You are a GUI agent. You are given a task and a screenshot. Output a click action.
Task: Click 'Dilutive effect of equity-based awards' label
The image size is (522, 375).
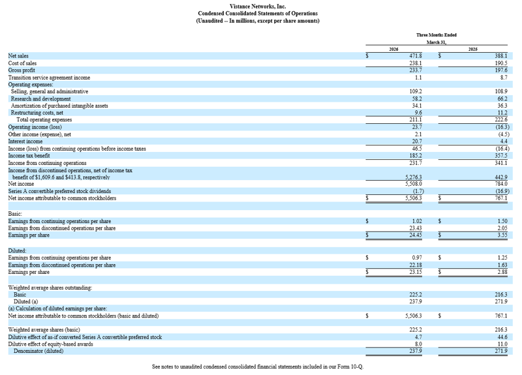[51, 344]
